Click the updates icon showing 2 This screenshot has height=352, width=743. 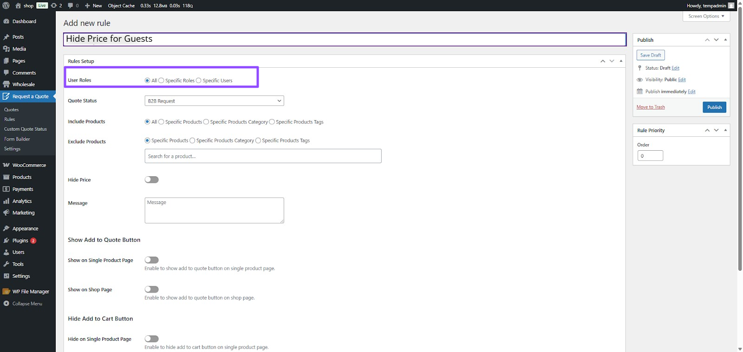point(54,6)
